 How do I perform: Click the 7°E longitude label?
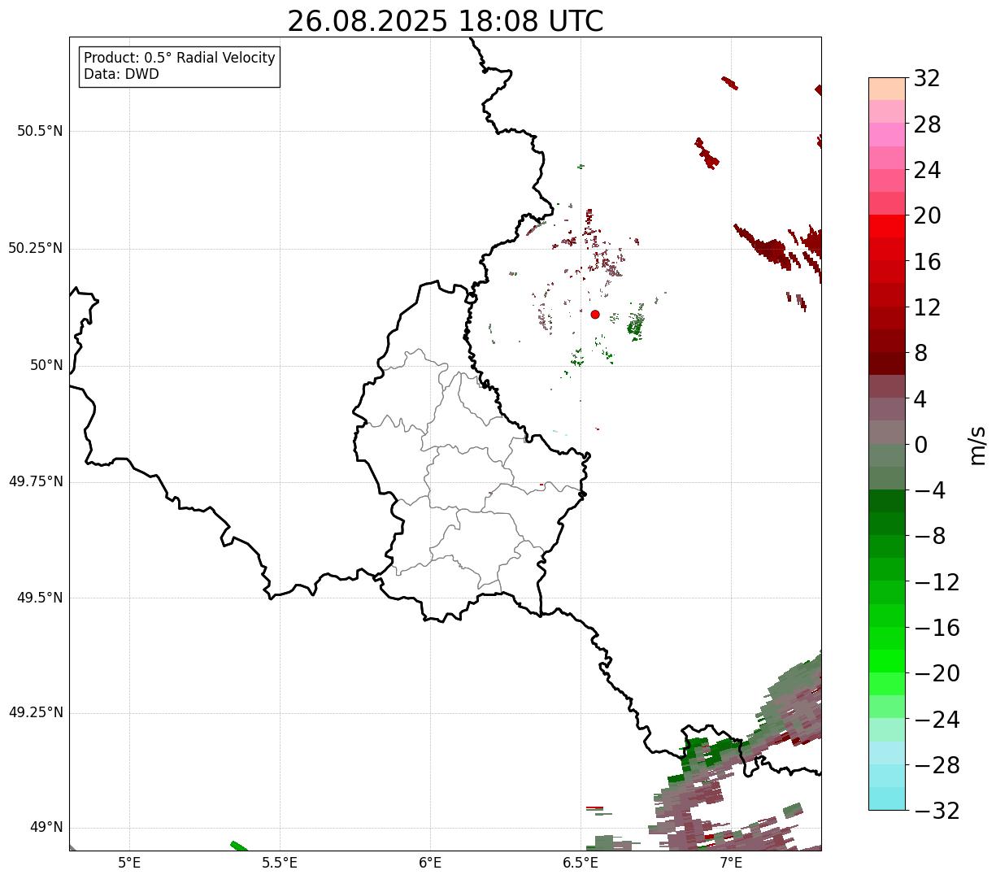coord(731,863)
